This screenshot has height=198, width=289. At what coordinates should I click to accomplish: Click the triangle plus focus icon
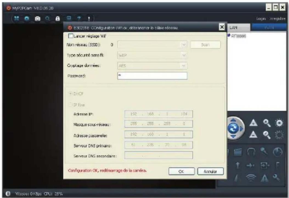click(253, 123)
